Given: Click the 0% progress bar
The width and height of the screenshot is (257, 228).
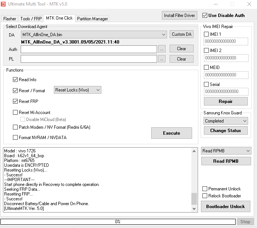Looking at the screenshot, I should click(x=118, y=222).
